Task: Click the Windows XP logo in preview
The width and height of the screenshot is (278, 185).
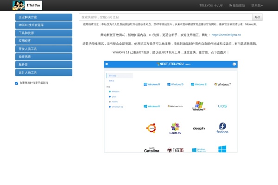Action: pos(199,106)
